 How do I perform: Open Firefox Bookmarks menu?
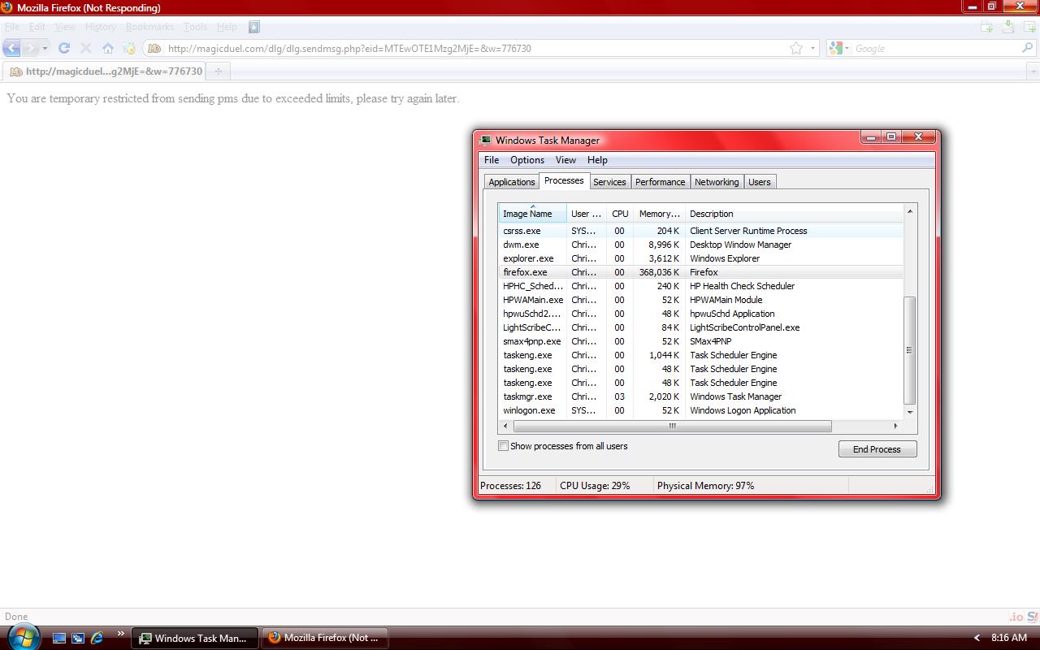(x=149, y=27)
